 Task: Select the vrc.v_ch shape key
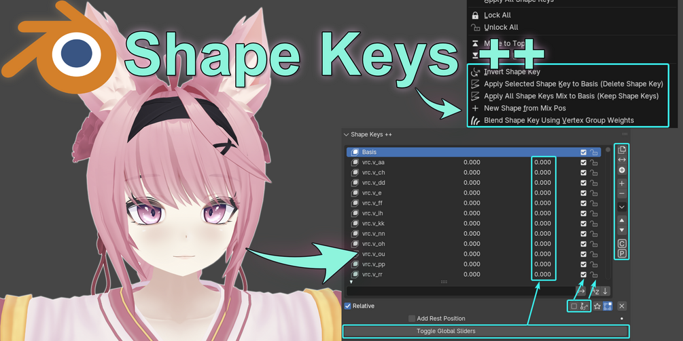point(373,172)
